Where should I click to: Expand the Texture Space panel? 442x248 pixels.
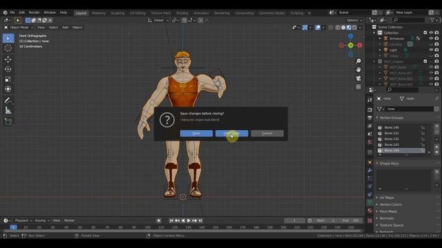point(391,225)
